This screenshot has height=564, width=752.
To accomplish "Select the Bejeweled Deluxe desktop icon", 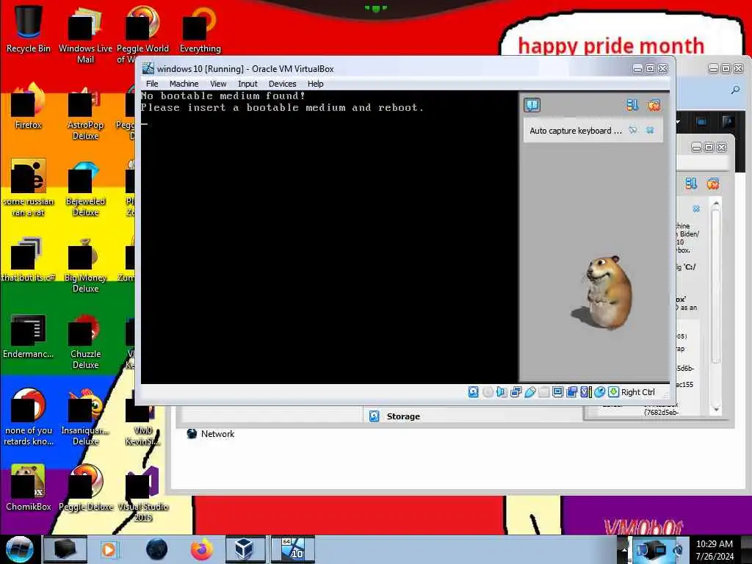I will pyautogui.click(x=85, y=188).
